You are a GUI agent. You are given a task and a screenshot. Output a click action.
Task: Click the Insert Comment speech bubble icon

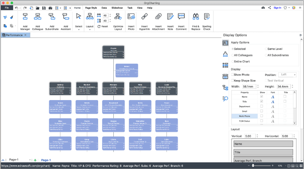click(181, 16)
